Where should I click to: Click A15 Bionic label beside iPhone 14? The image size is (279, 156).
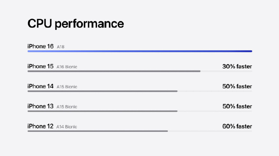pyautogui.click(x=67, y=87)
